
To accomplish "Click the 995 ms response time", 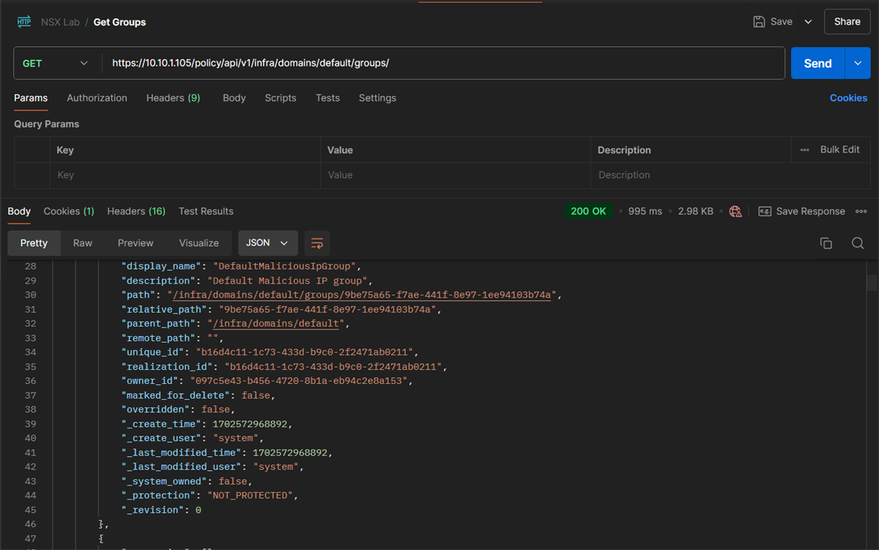I will click(645, 211).
